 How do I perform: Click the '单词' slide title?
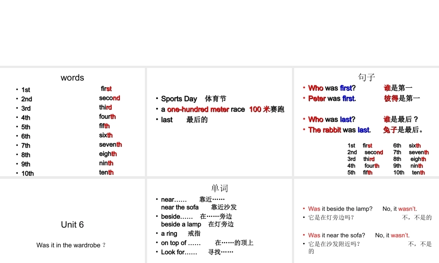(x=219, y=188)
